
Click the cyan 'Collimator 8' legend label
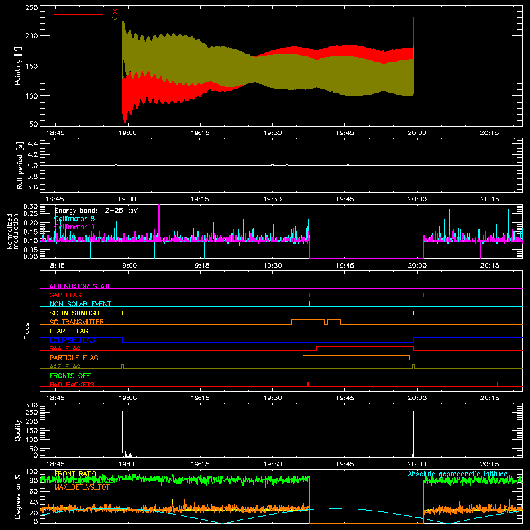point(74,219)
